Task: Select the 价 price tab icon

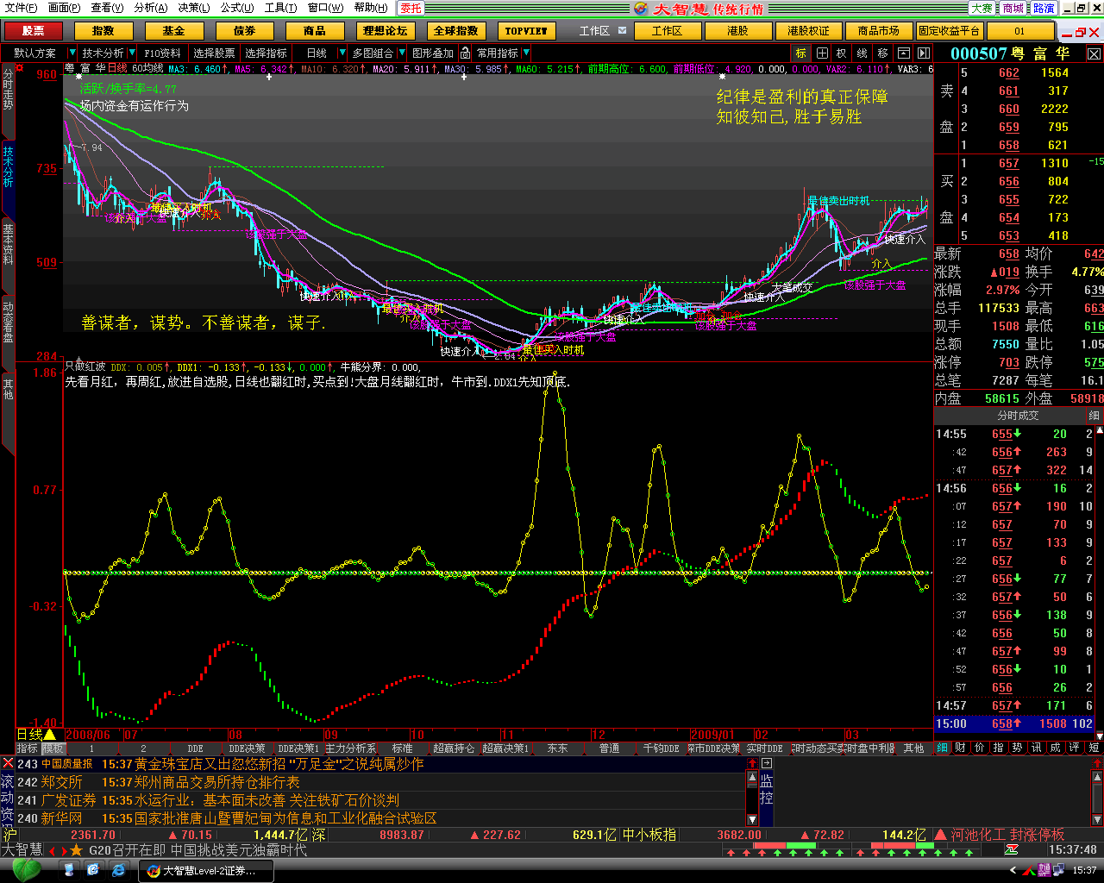Action: click(979, 748)
